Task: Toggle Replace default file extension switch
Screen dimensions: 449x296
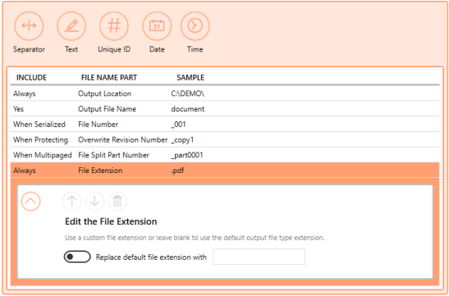Action: pos(77,257)
